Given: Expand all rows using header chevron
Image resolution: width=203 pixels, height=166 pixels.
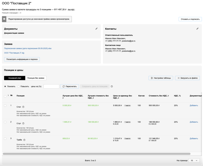Looking at the screenshot, I should tap(8, 95).
